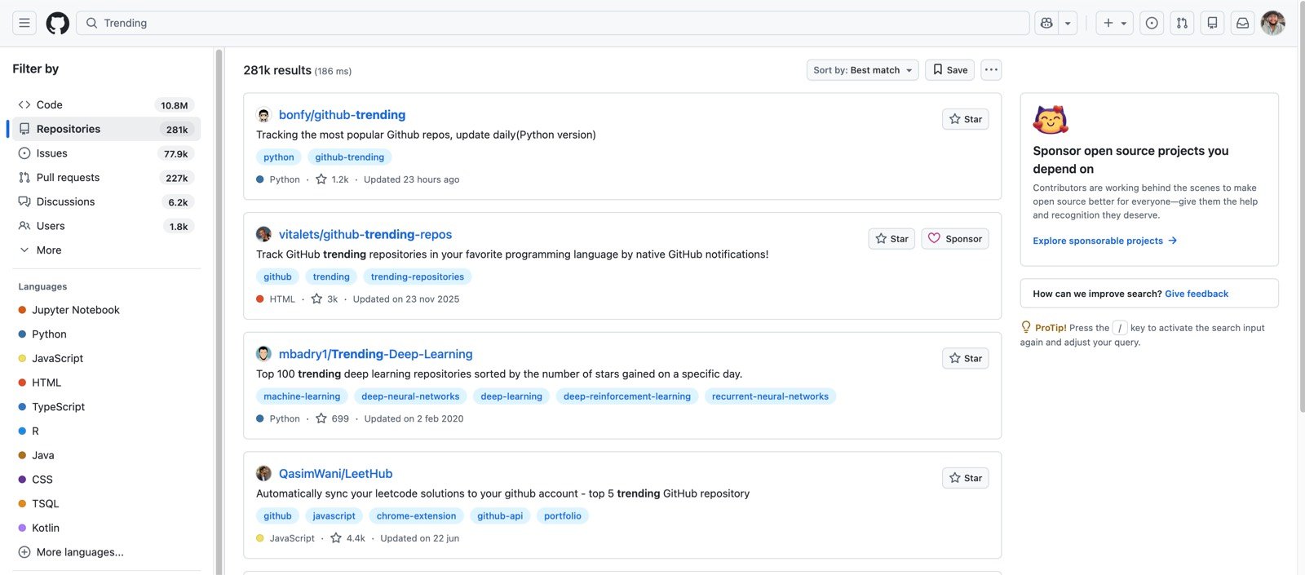This screenshot has height=575, width=1305.
Task: View 4.4k stargazers of LeetHub
Action: click(347, 538)
